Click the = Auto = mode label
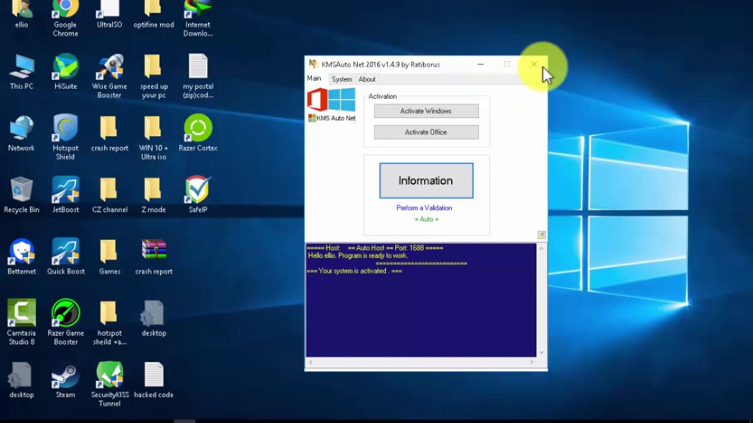 427,219
